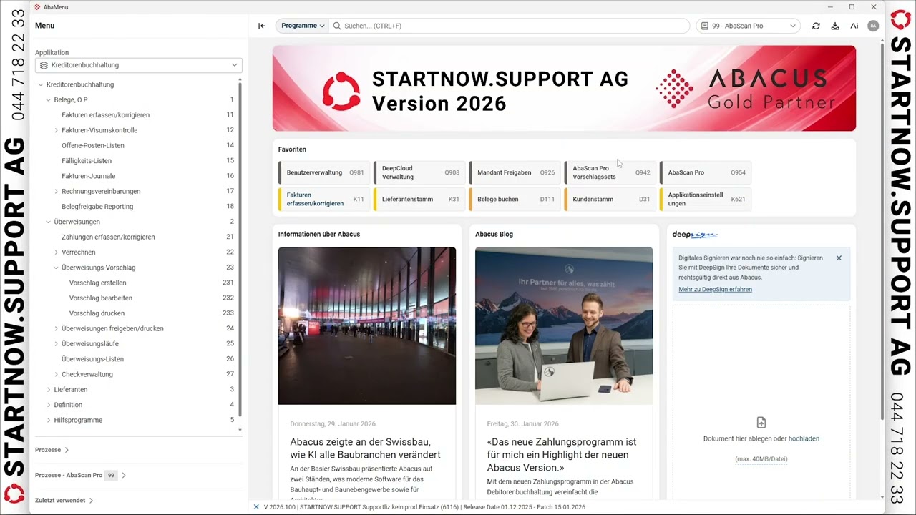Image resolution: width=916 pixels, height=515 pixels.
Task: Expand the Zuletzt verwendet section
Action: [x=64, y=501]
